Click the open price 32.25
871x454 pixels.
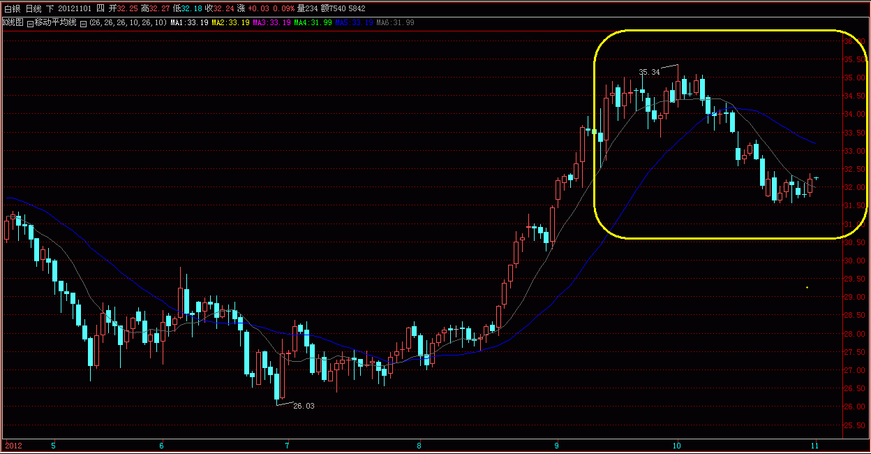tap(126, 8)
